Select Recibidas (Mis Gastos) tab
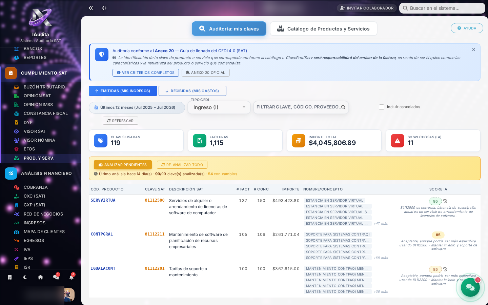The height and width of the screenshot is (305, 488). tap(192, 91)
